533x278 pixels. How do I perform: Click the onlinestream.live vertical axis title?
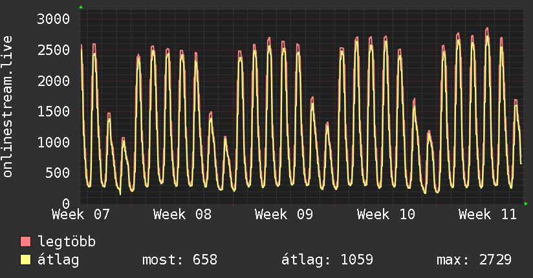click(7, 106)
